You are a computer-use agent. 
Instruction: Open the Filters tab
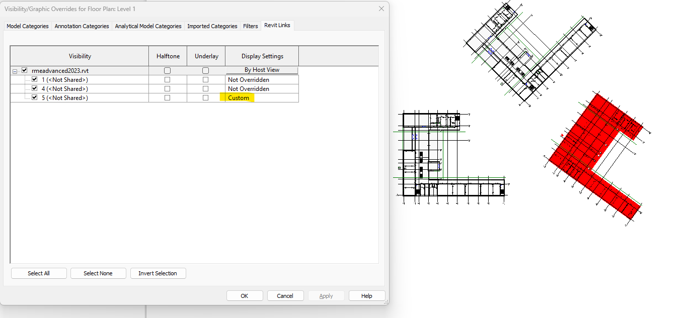(250, 26)
